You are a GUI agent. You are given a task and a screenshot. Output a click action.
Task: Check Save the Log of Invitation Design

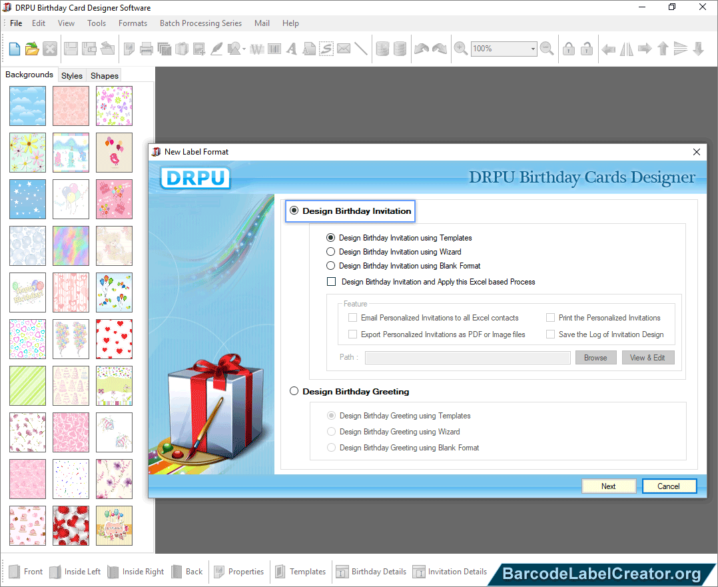tap(550, 334)
